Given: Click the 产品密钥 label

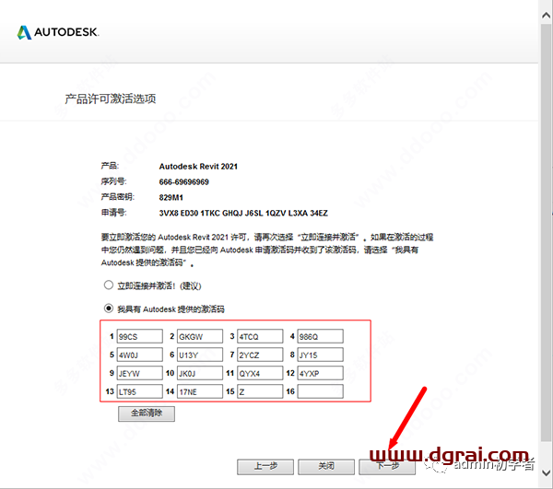Looking at the screenshot, I should pos(118,197).
